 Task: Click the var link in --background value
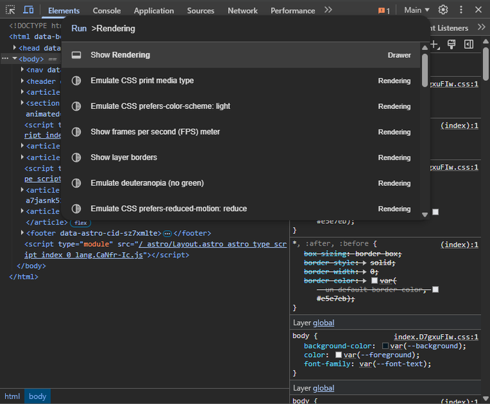tap(396, 346)
